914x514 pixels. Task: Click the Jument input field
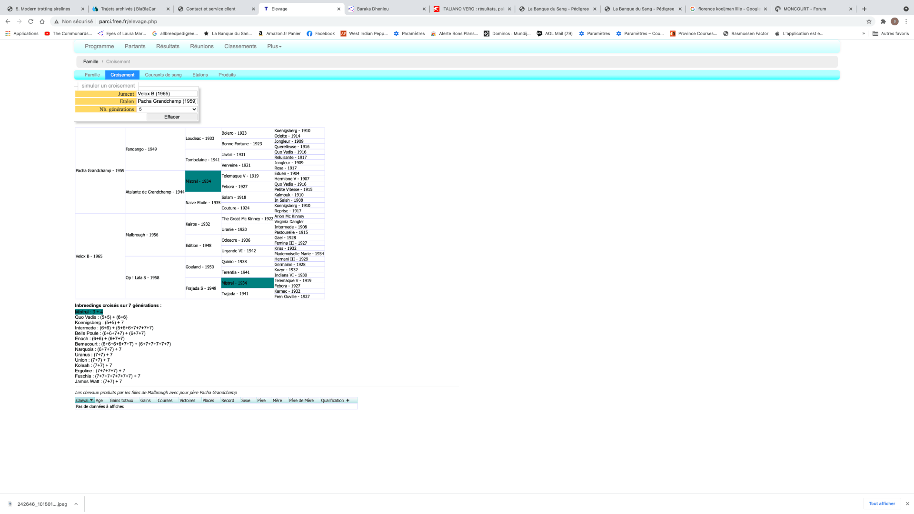click(167, 94)
